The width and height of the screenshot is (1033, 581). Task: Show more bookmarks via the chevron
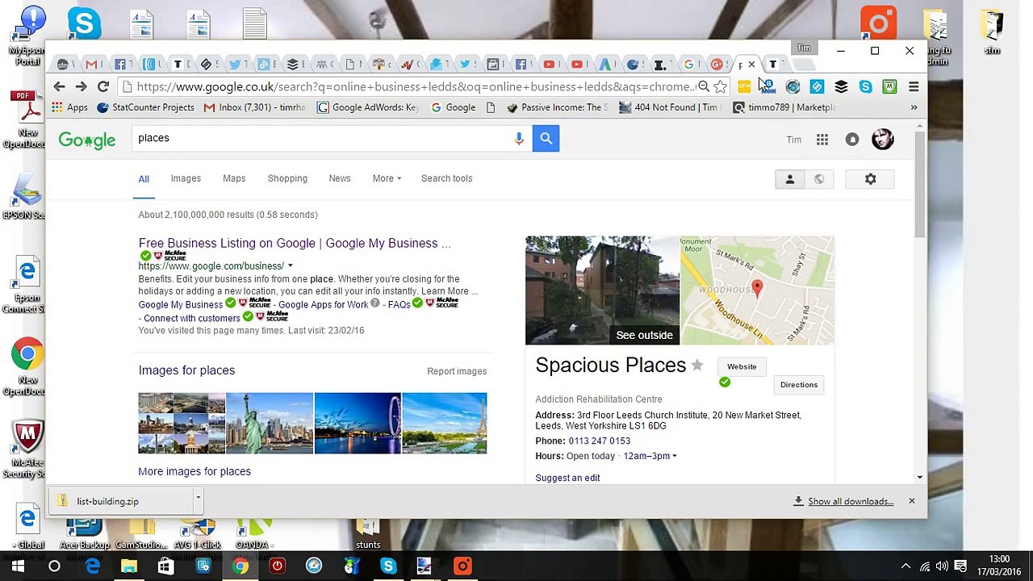[x=914, y=107]
